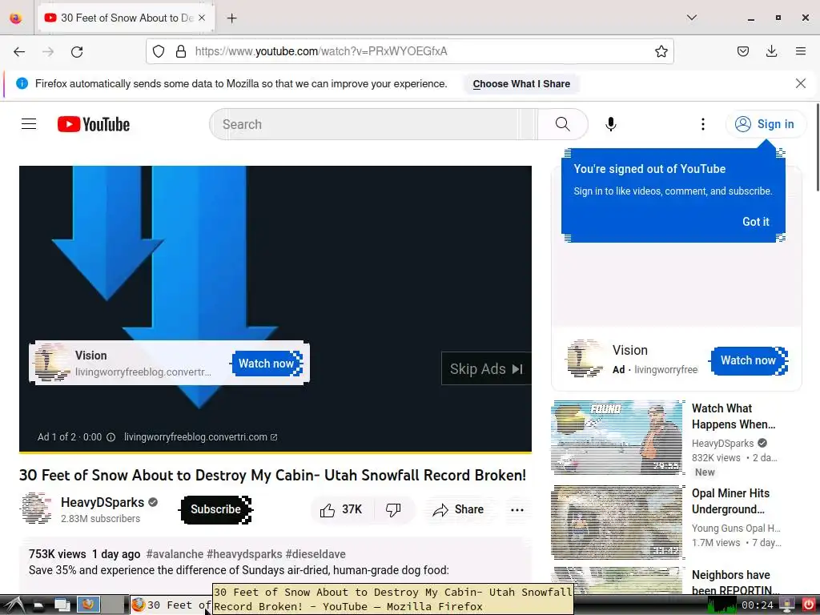Viewport: 820px width, 615px height.
Task: Click the red power button in tray
Action: pos(809,605)
